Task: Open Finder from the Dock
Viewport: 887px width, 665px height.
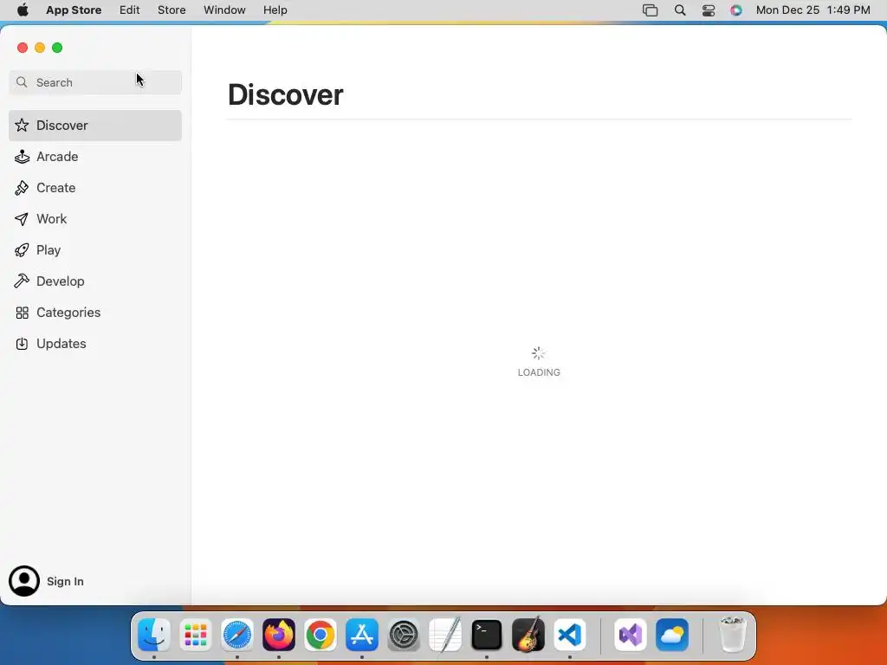Action: [154, 635]
